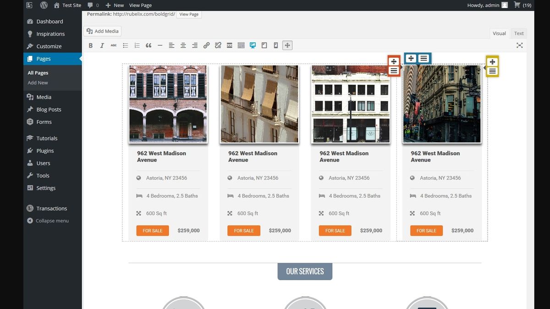Select the desktop preview monitor icon
This screenshot has height=309, width=550.
point(252,45)
